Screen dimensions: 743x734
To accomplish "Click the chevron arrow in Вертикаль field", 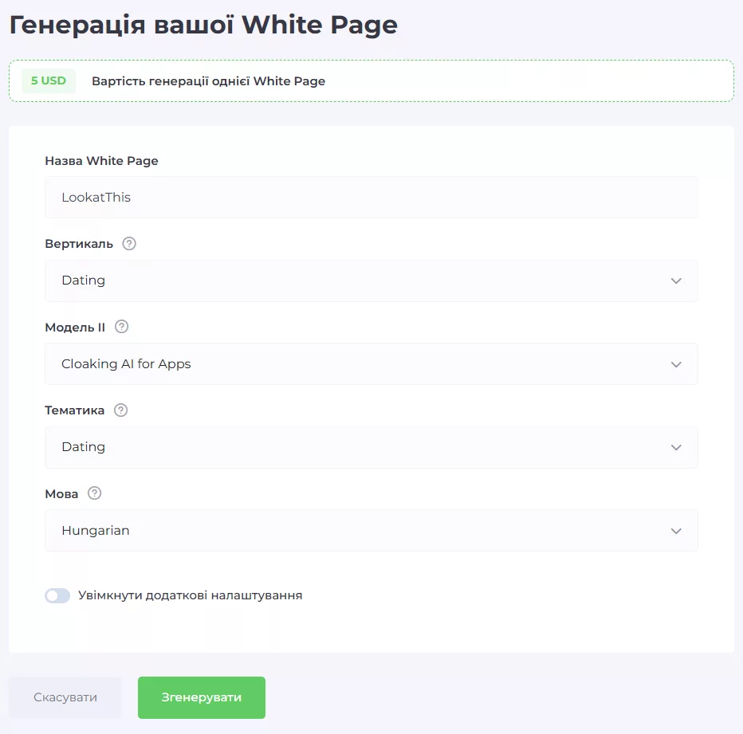I will [x=676, y=281].
